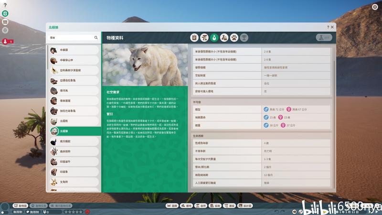Open the 設施 facilities menu button

(x=215, y=206)
